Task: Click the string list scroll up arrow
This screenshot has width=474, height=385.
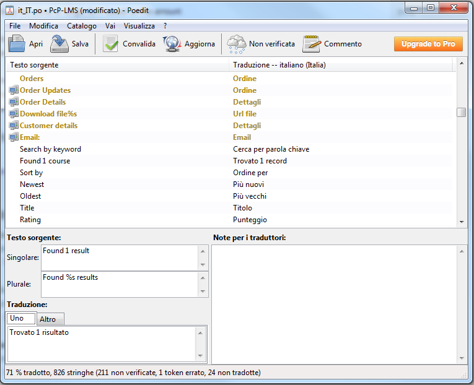Action: tap(462, 63)
